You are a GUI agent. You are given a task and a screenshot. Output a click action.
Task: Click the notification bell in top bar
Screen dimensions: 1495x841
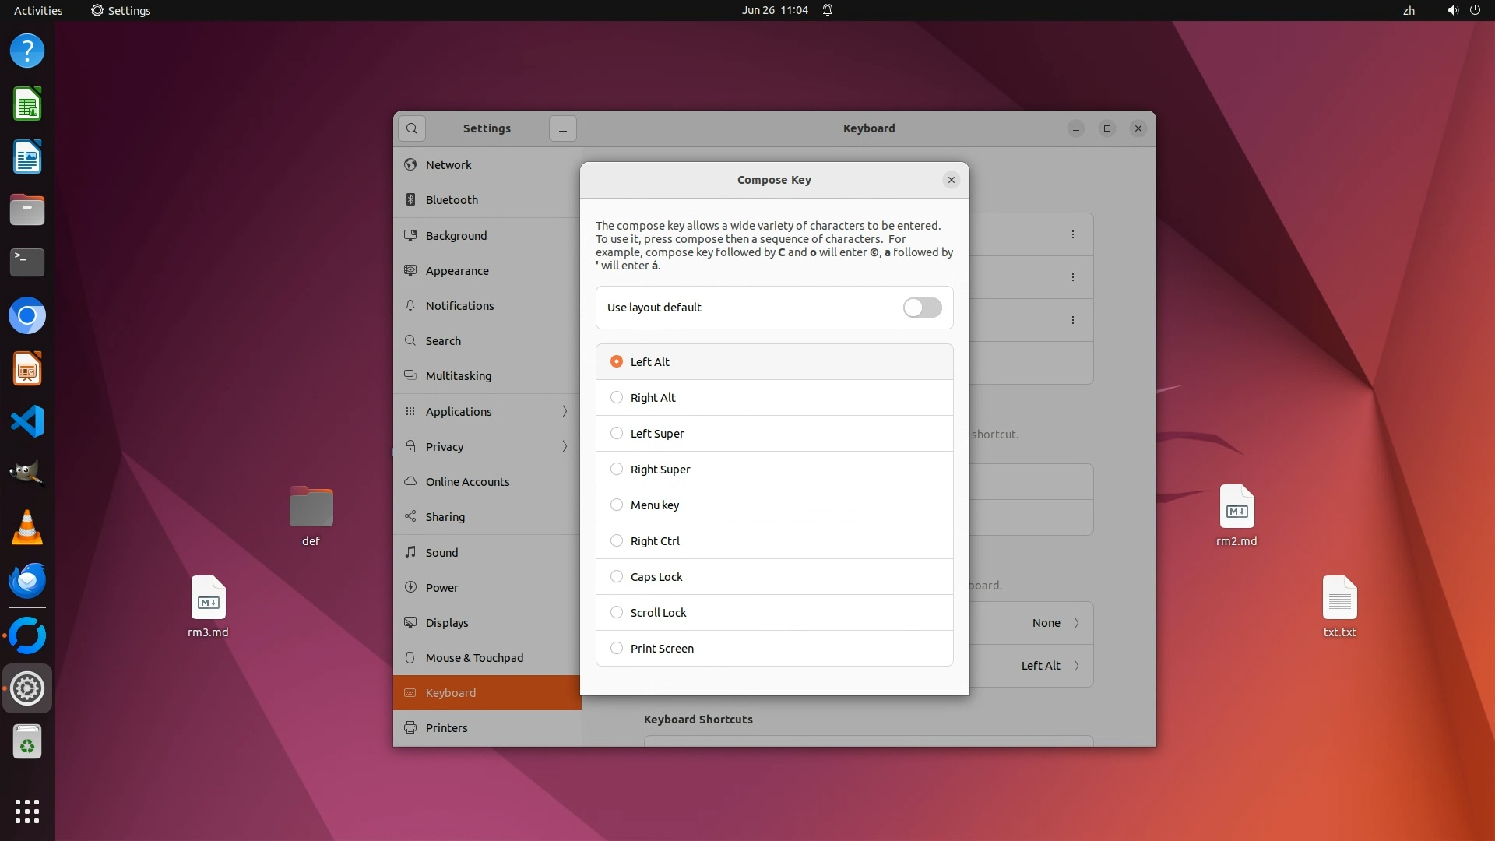[x=828, y=10]
